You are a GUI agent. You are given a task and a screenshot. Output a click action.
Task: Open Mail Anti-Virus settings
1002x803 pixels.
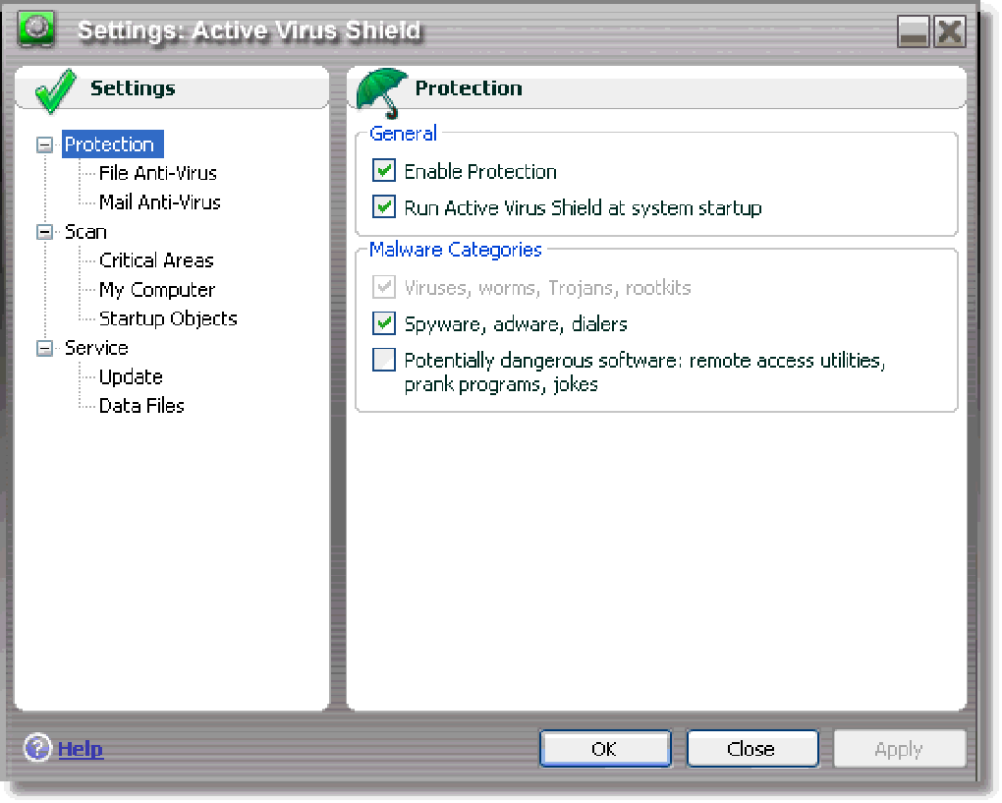pos(160,202)
